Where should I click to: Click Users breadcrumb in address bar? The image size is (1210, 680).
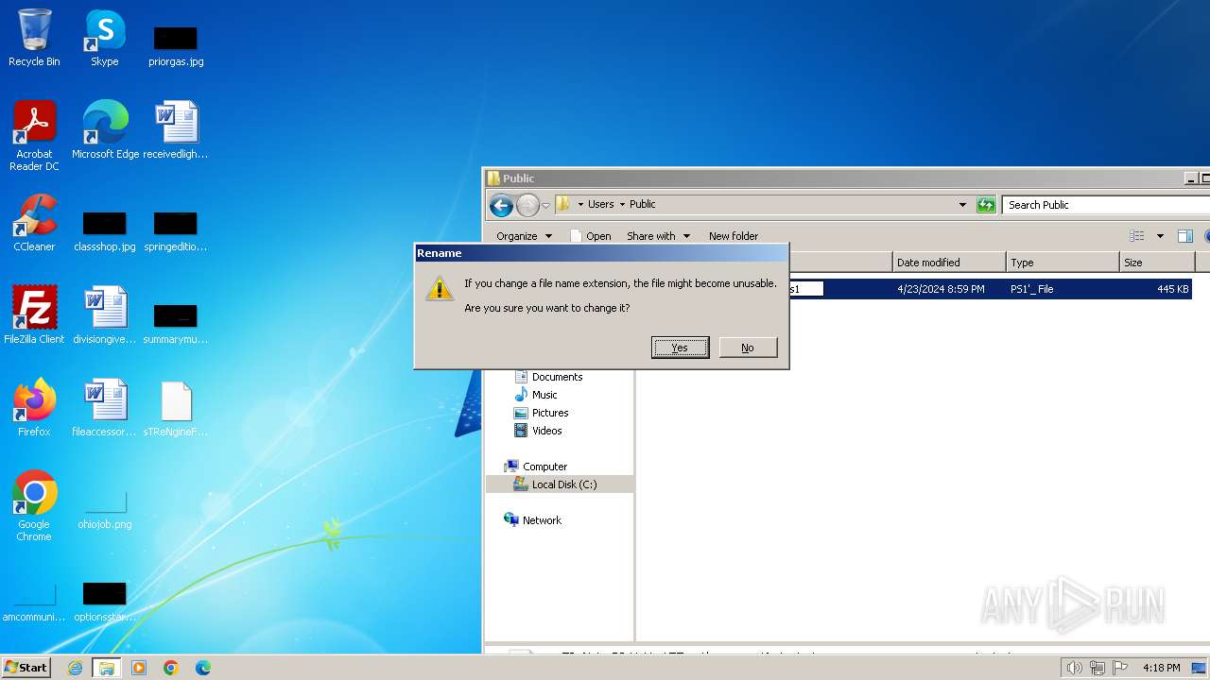click(x=600, y=204)
